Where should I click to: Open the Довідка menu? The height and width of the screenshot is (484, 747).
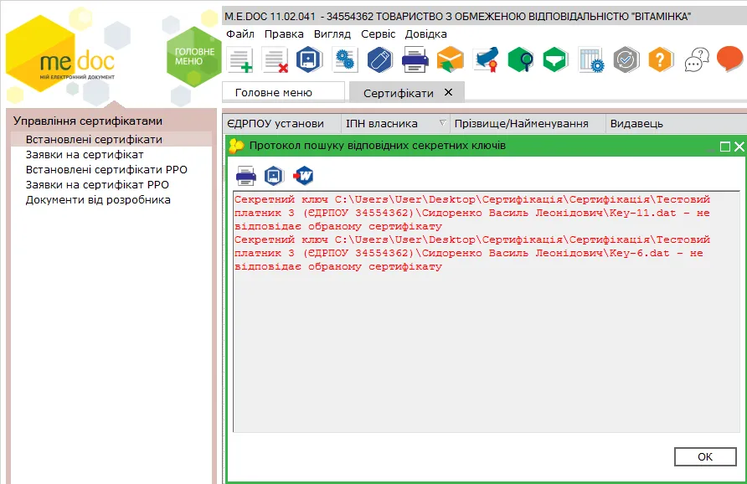pos(426,34)
